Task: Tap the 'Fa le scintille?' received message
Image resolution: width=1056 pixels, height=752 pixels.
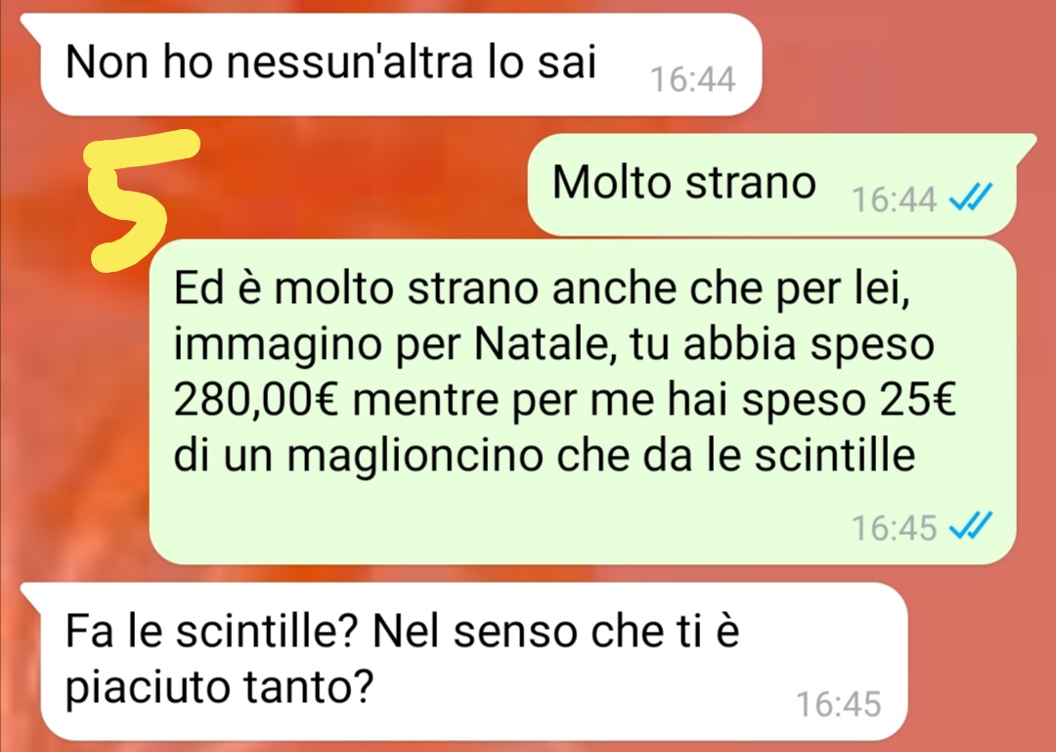Action: tap(473, 661)
